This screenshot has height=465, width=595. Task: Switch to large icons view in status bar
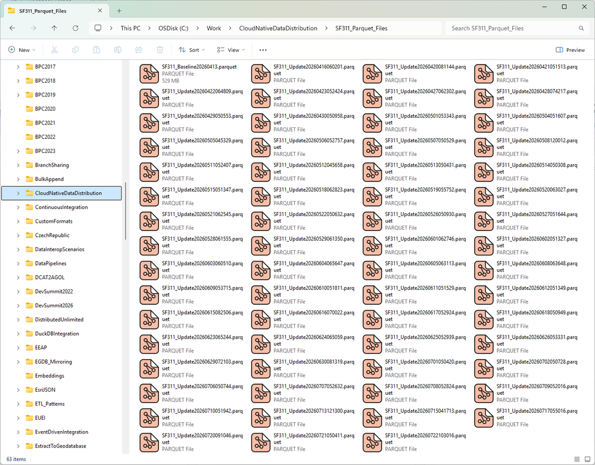(x=587, y=459)
